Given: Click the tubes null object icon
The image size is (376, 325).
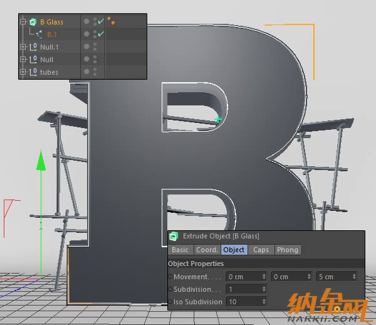Looking at the screenshot, I should pyautogui.click(x=33, y=72).
